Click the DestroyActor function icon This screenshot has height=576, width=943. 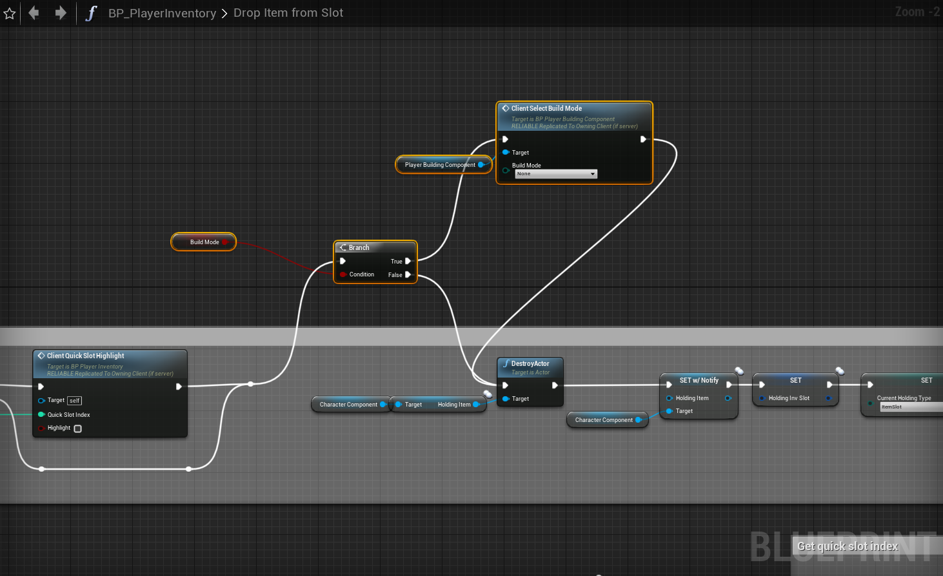pos(506,363)
